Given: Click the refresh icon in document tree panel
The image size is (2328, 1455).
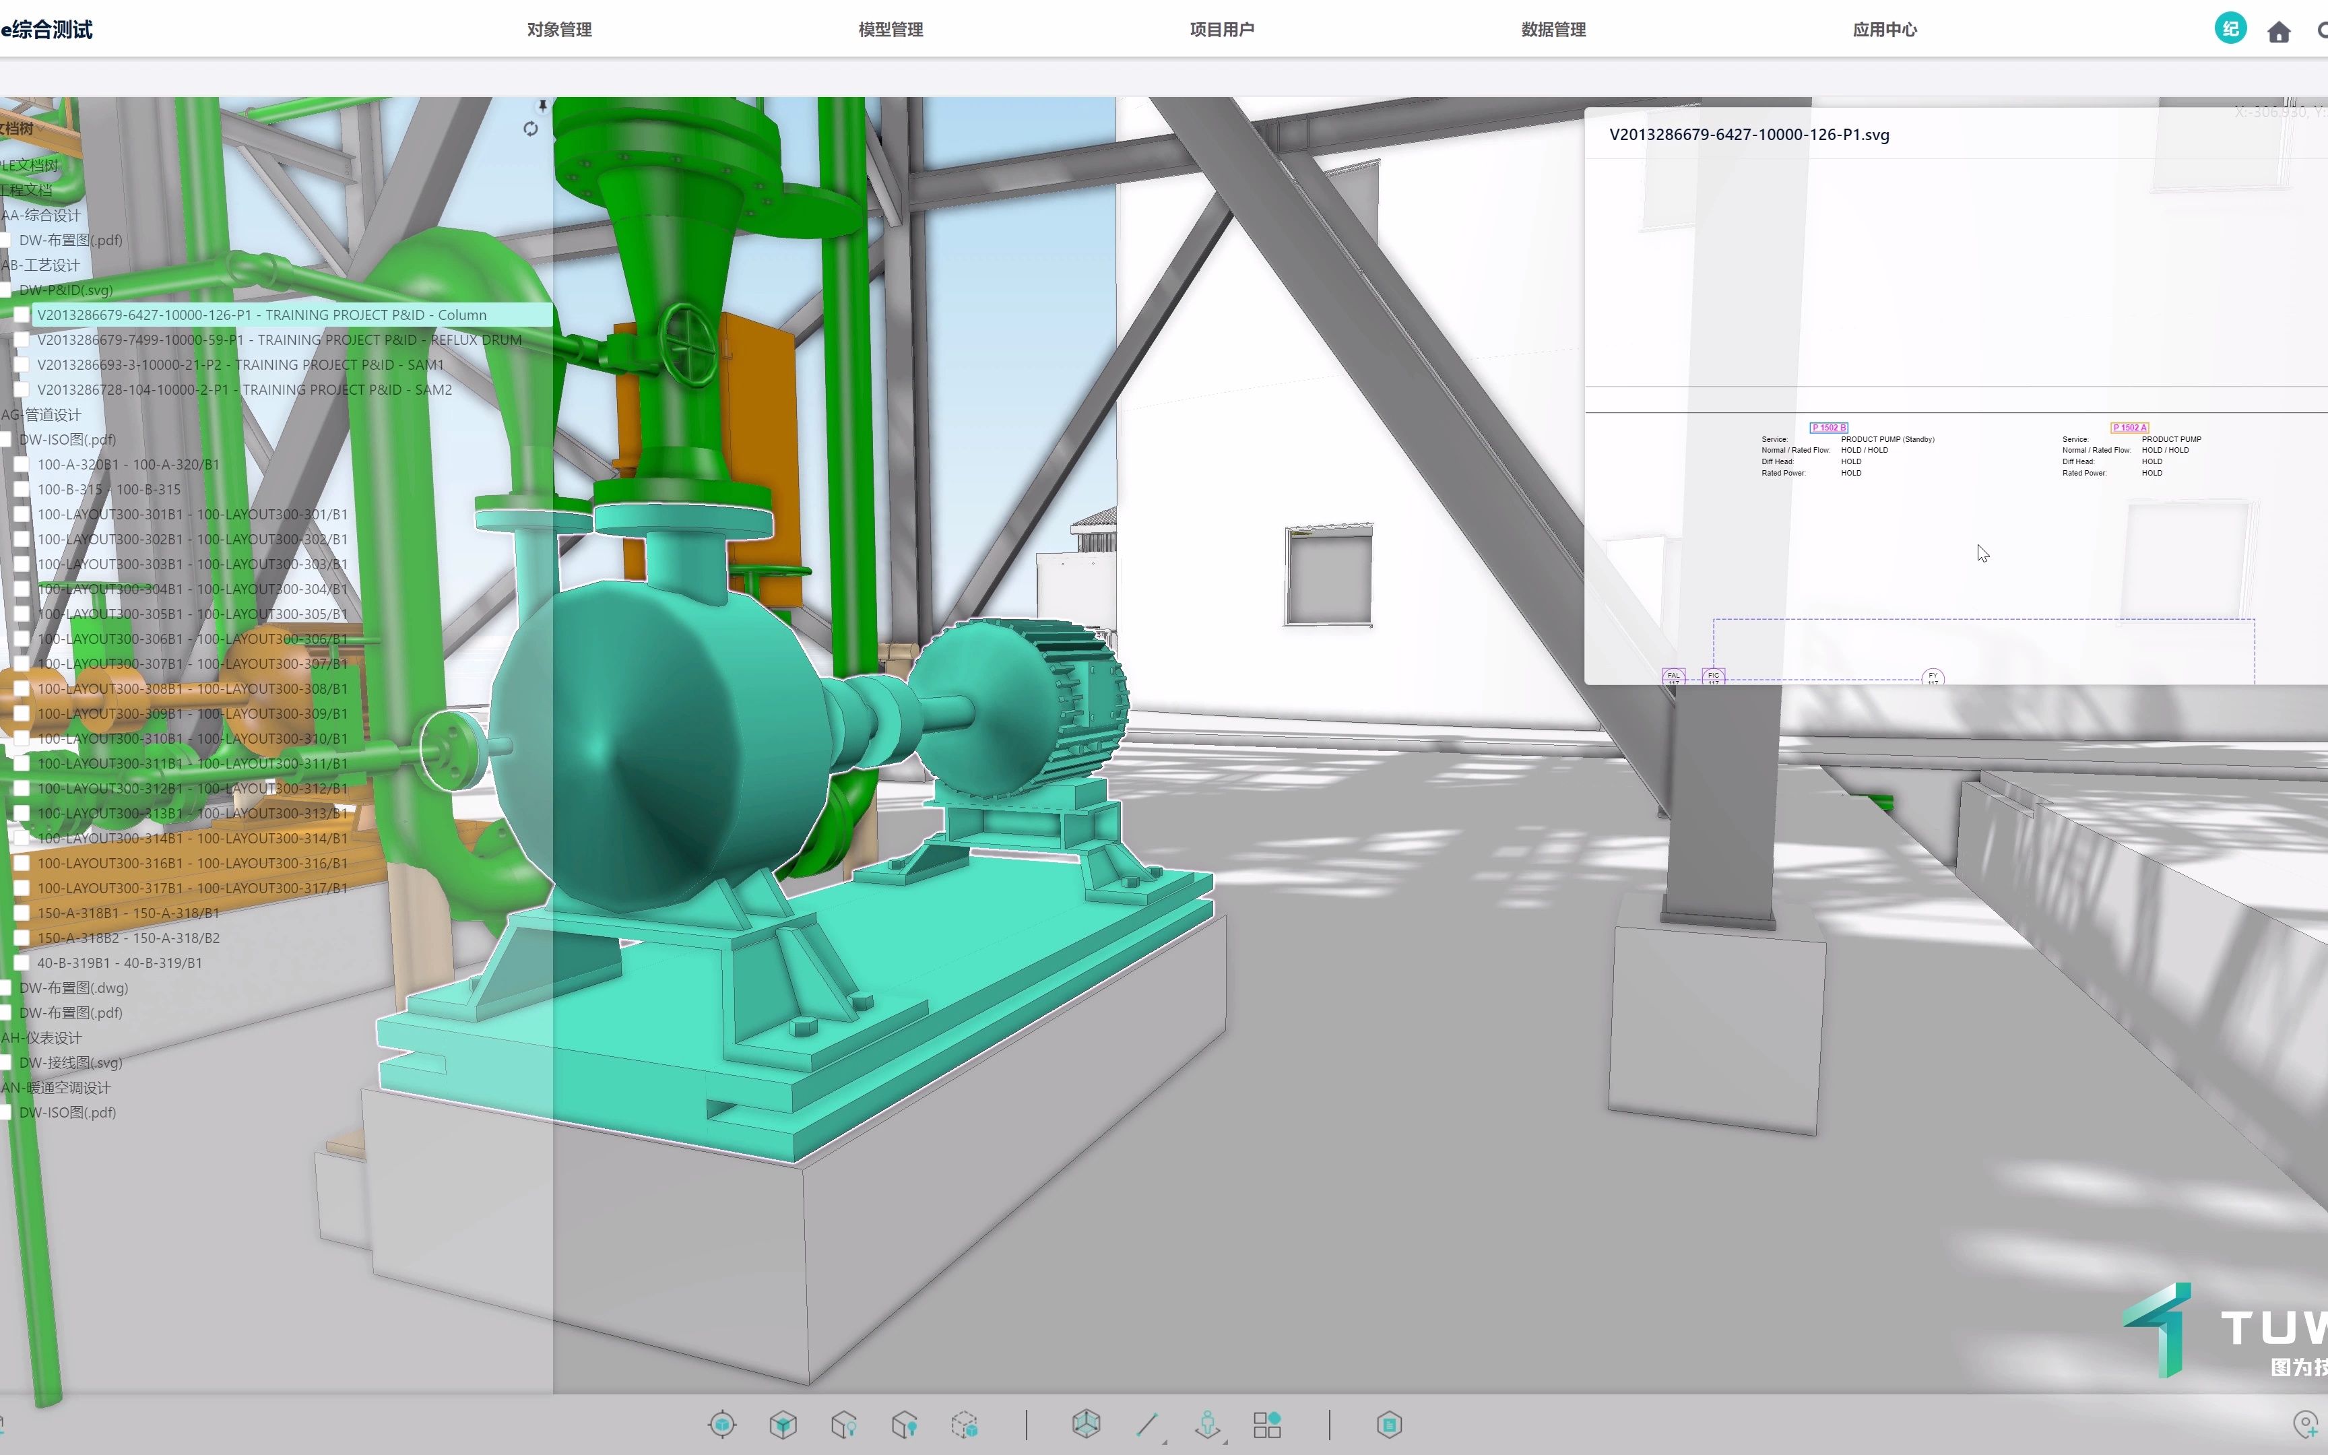Looking at the screenshot, I should tap(530, 129).
